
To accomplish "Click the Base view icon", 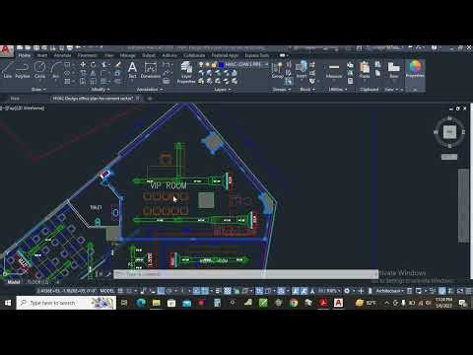I will click(x=393, y=70).
